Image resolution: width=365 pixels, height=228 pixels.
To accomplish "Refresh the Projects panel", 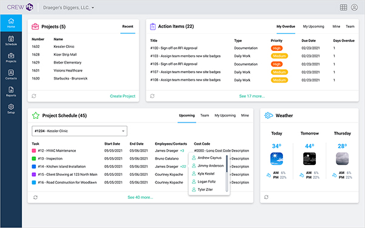I will tap(34, 96).
